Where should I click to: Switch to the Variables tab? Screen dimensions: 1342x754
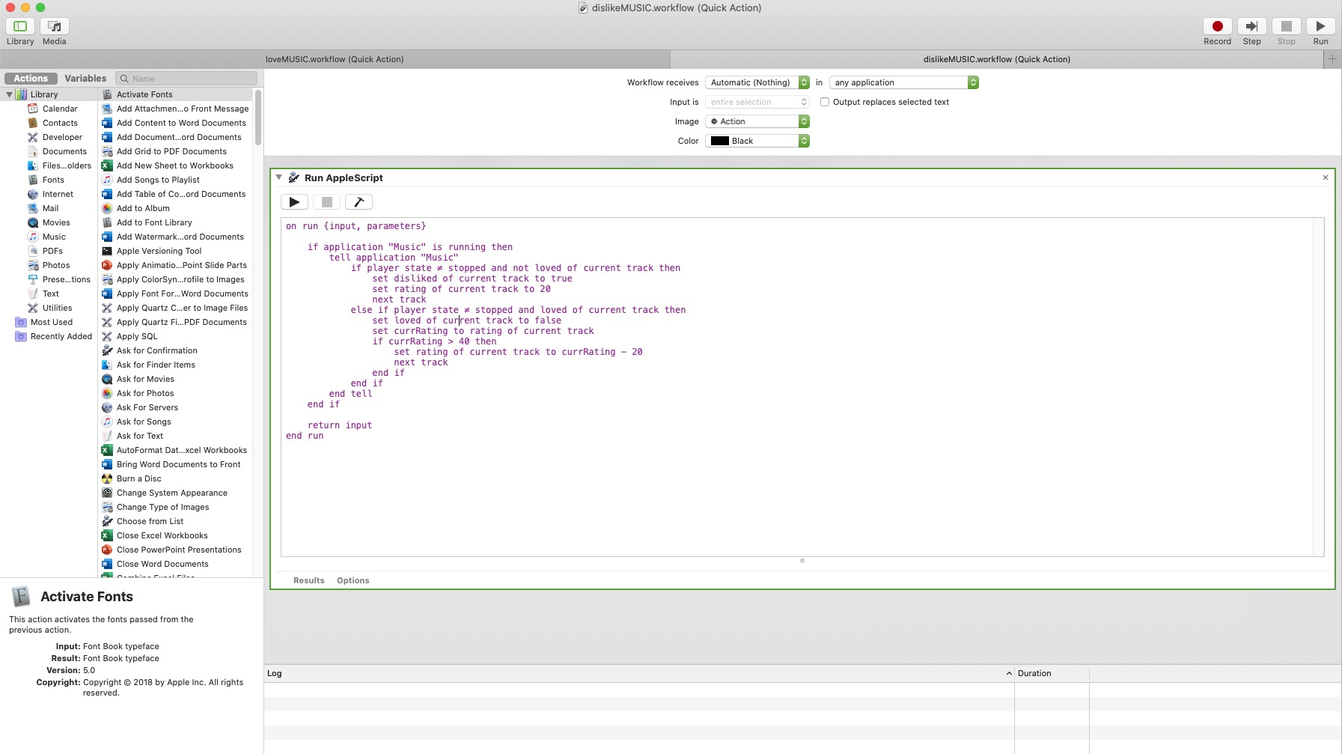[85, 79]
